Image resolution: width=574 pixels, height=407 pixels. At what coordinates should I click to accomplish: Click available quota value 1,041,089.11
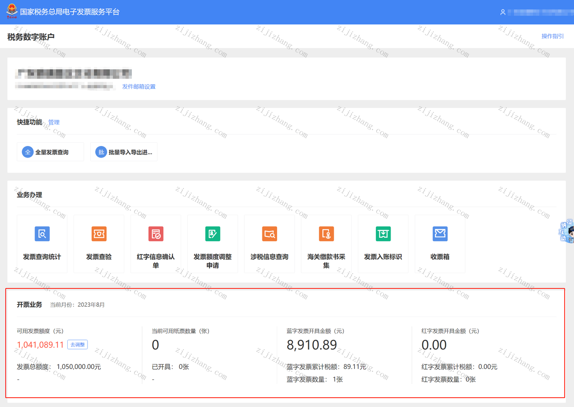pos(40,345)
